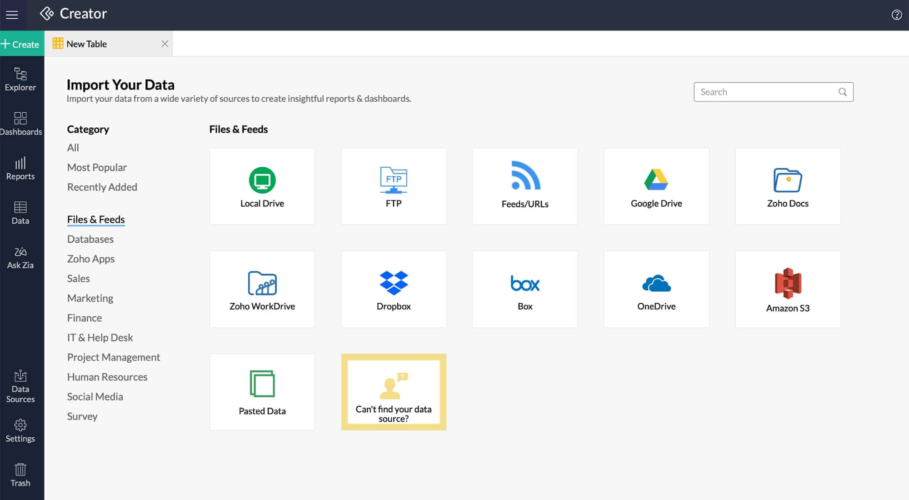Close the New Table tab

[x=165, y=44]
